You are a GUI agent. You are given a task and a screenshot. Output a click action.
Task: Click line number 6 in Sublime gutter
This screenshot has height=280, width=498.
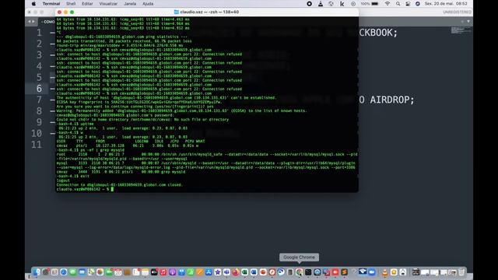click(39, 88)
